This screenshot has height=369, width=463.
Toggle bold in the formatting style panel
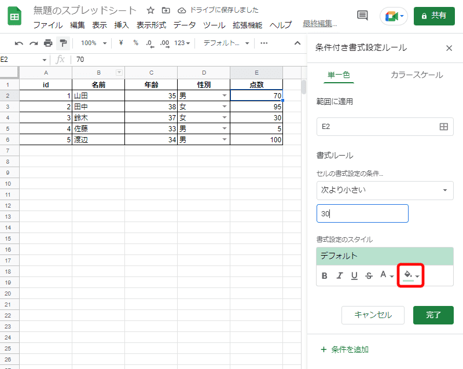click(x=325, y=276)
